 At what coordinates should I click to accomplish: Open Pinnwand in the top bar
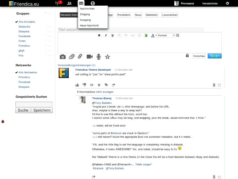click(187, 3)
